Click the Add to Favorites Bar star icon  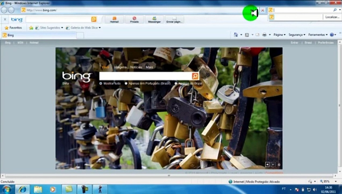click(31, 27)
